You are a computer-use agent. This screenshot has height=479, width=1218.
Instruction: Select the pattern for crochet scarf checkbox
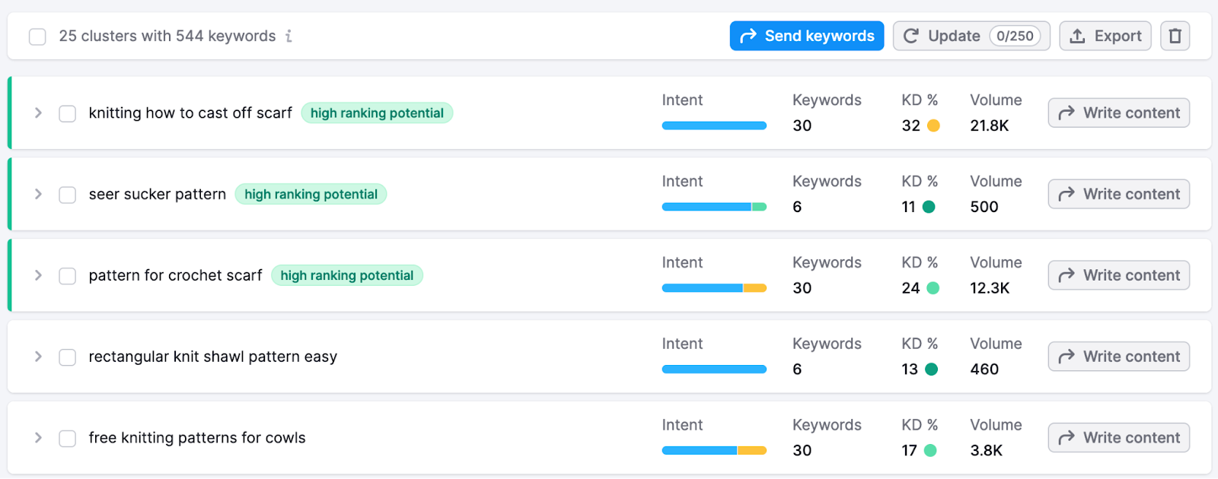tap(68, 276)
